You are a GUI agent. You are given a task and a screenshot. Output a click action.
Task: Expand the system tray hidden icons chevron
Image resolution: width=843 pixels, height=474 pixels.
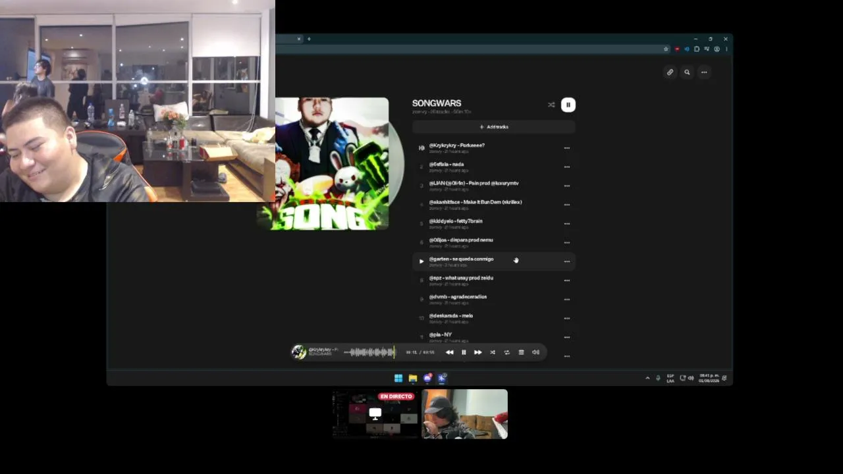tap(647, 378)
